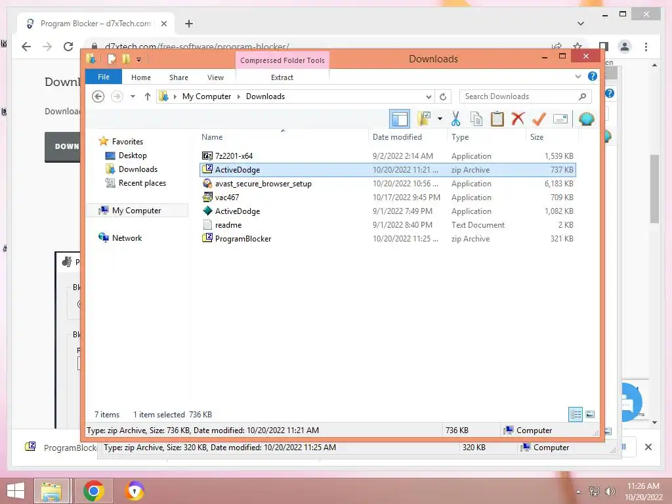Screen dimensions: 672x504
Task: Click the folder options toolbar icon
Action: 424,119
